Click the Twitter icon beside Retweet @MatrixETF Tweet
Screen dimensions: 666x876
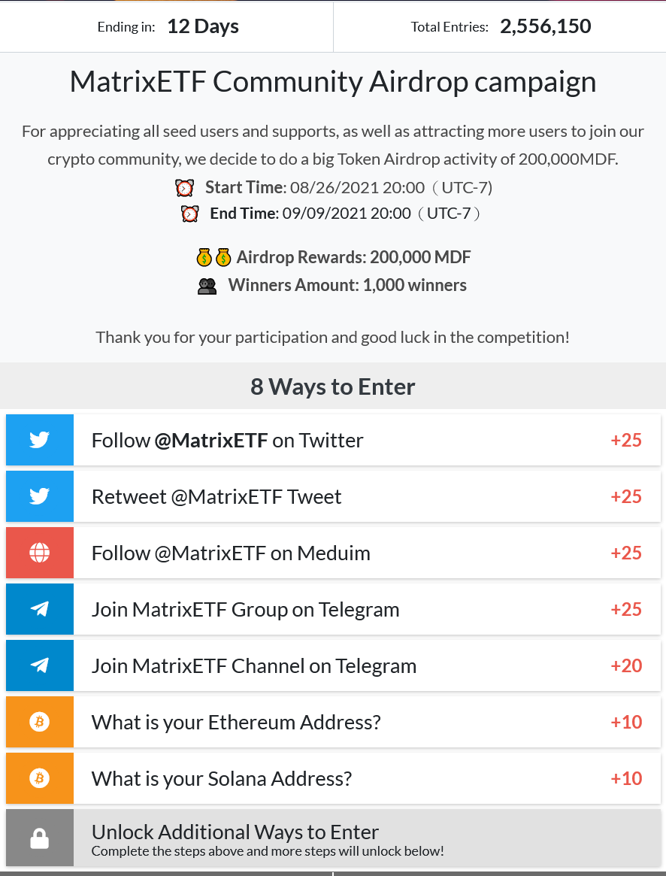pos(40,496)
